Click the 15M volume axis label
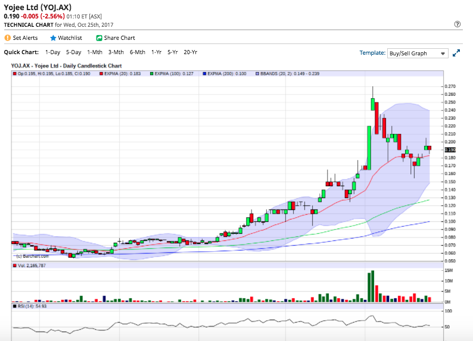This screenshot has width=473, height=341. tap(449, 271)
